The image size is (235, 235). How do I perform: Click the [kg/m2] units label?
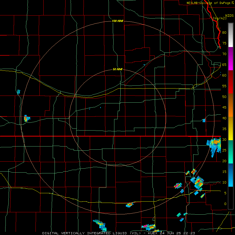220,18
